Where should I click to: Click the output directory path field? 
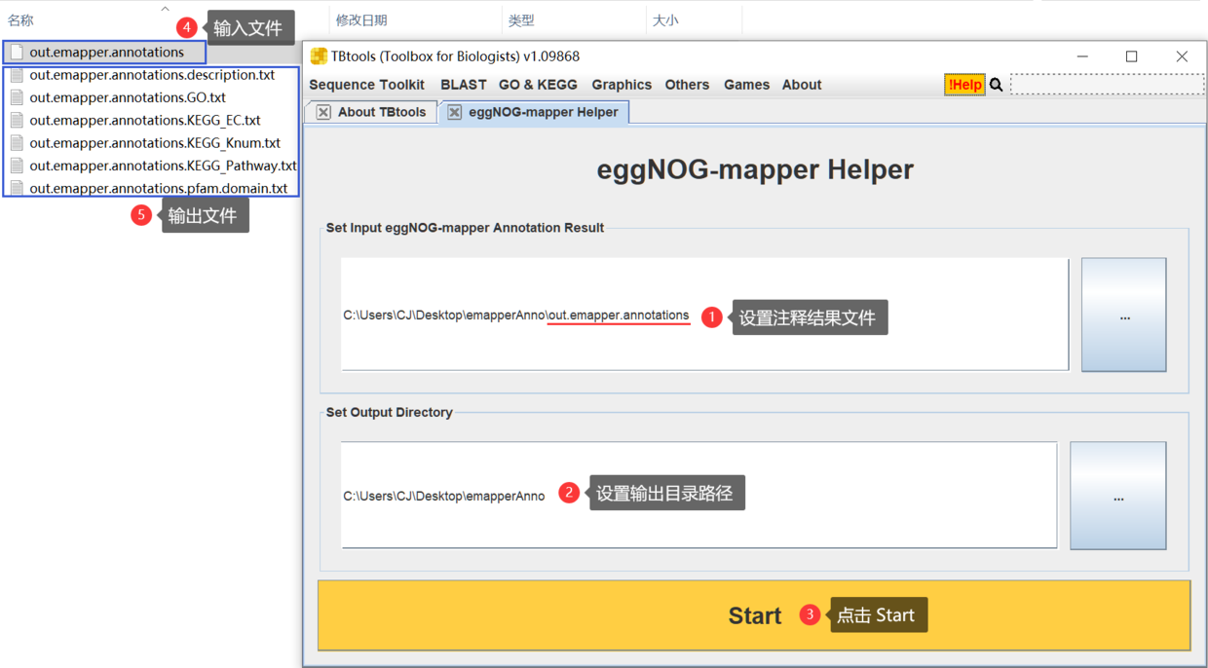(698, 496)
